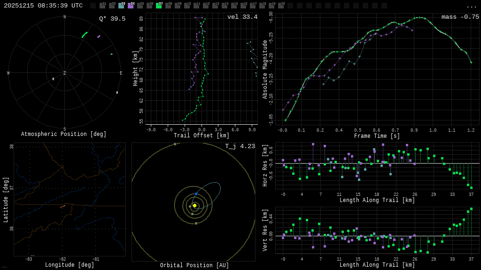Screen dimensions: 481x270
Task: Select the station 10 indicator box
Action: [187, 6]
